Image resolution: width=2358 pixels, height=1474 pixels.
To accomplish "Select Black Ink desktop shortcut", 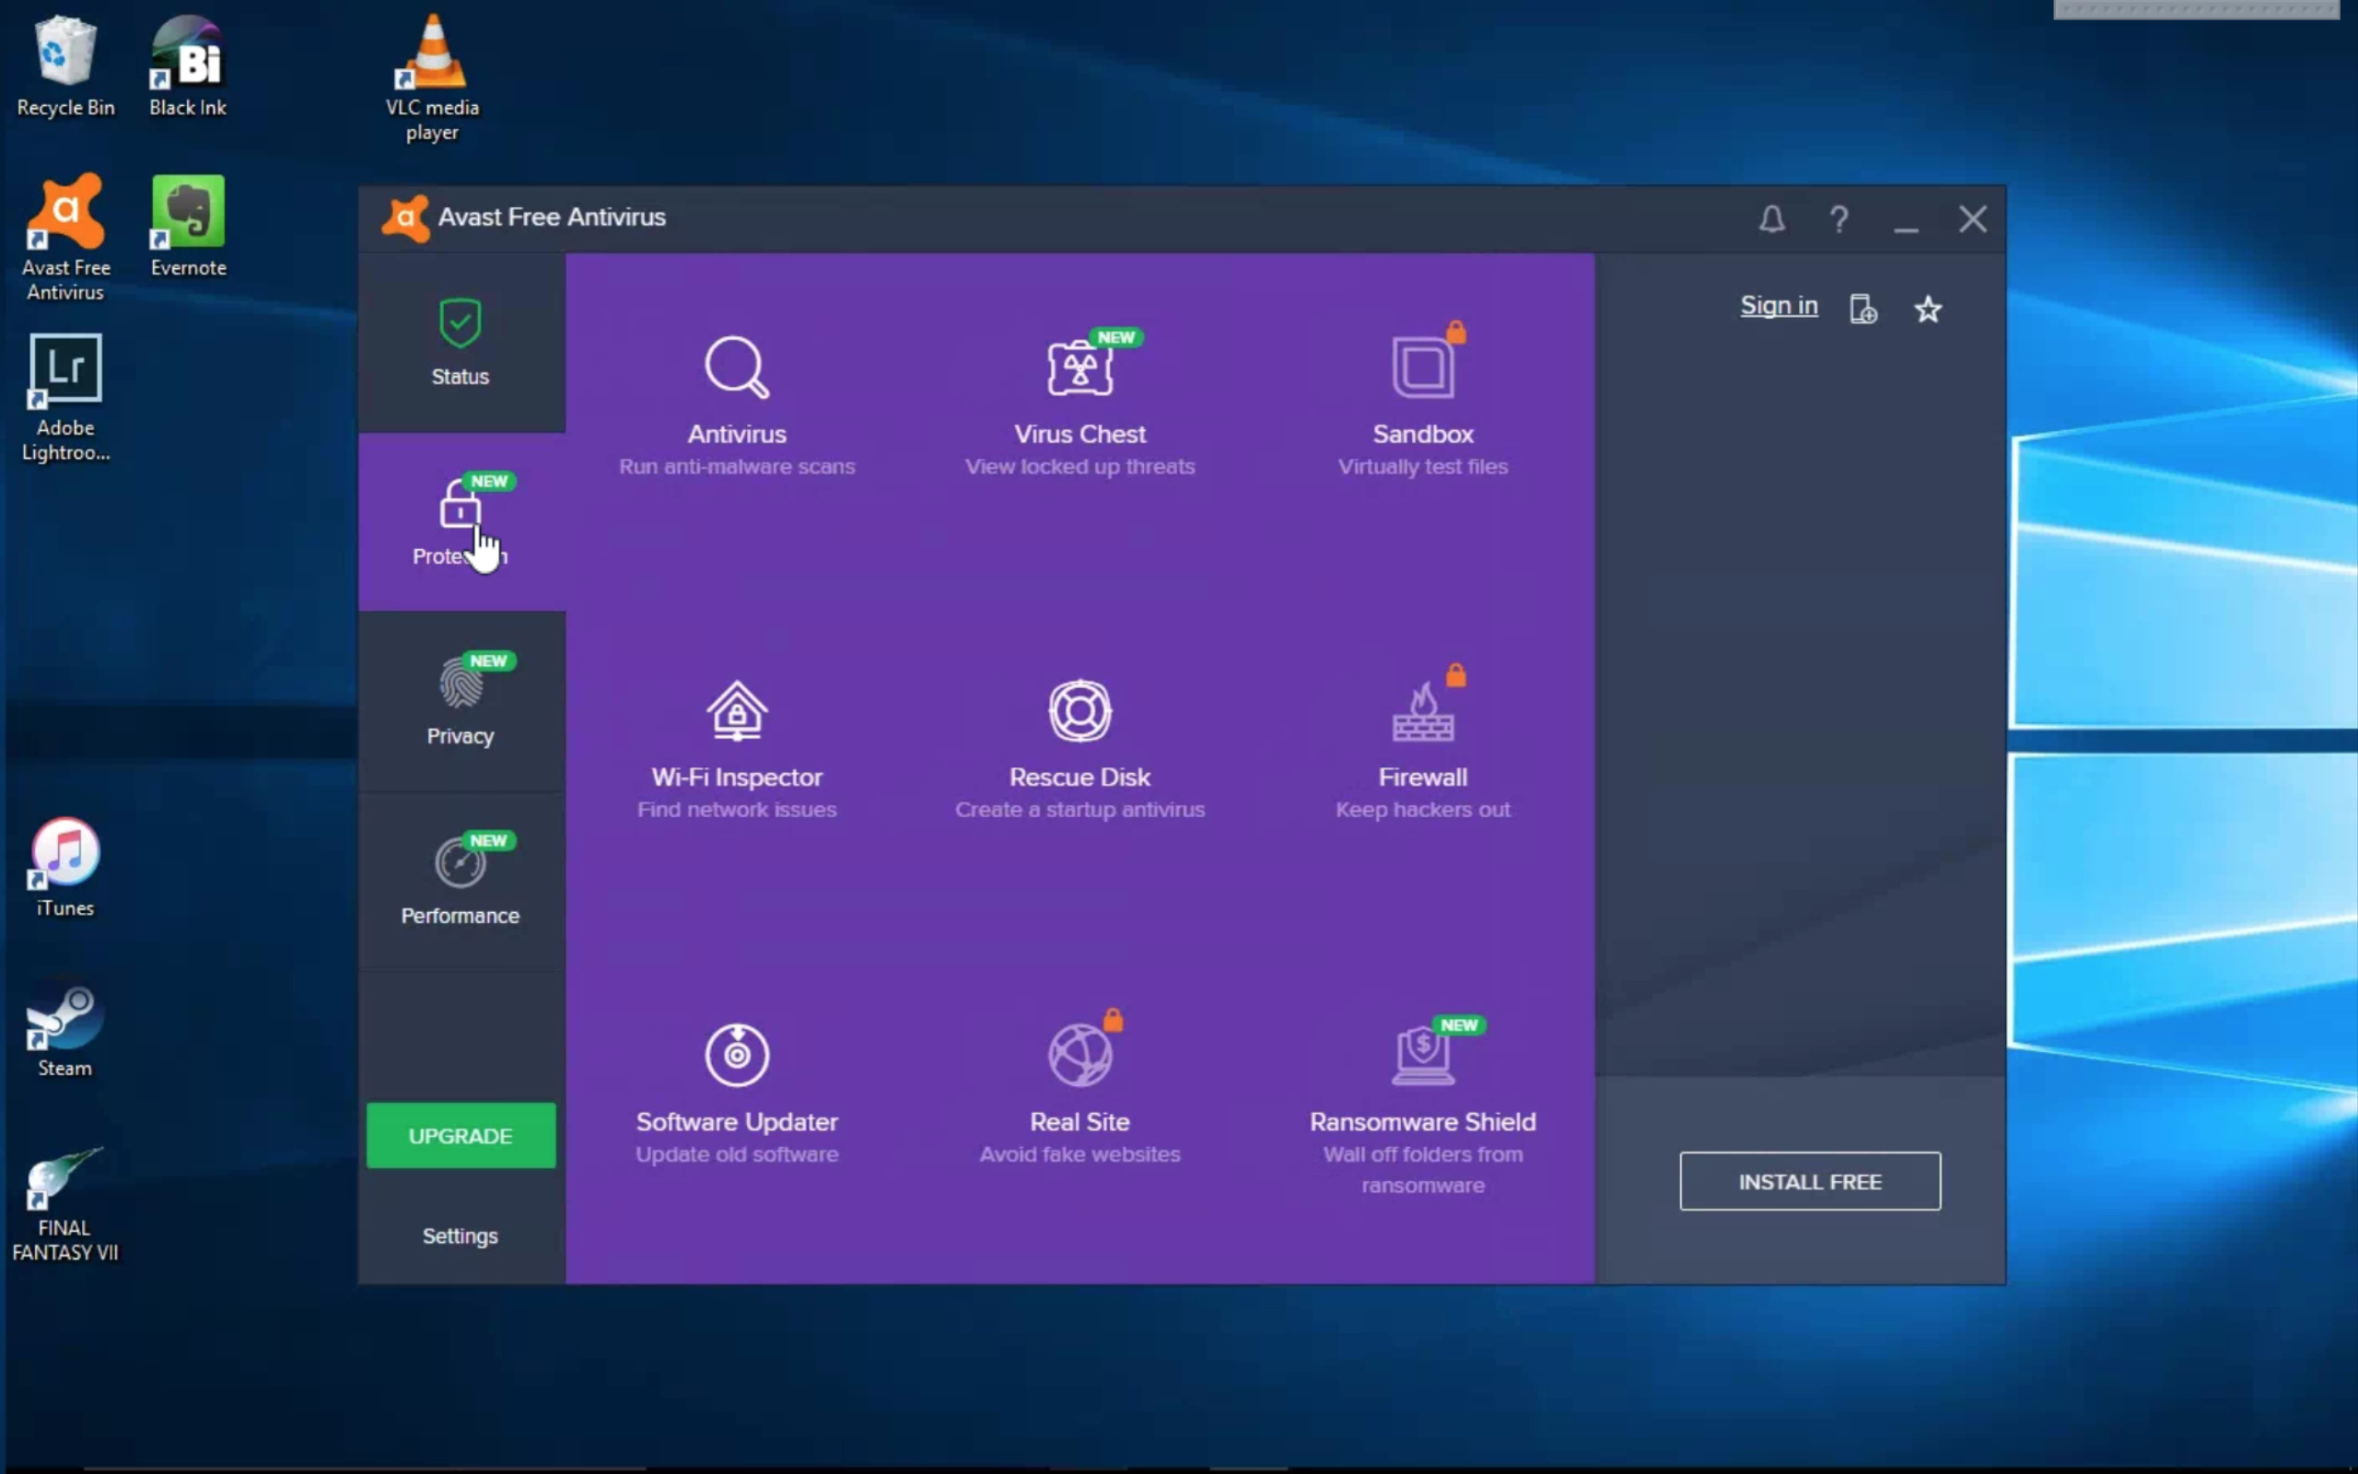I will [x=187, y=66].
